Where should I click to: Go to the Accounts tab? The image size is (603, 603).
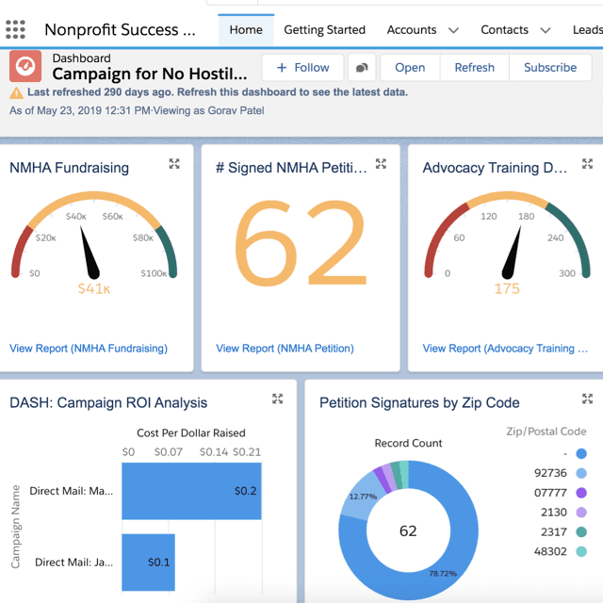(412, 30)
